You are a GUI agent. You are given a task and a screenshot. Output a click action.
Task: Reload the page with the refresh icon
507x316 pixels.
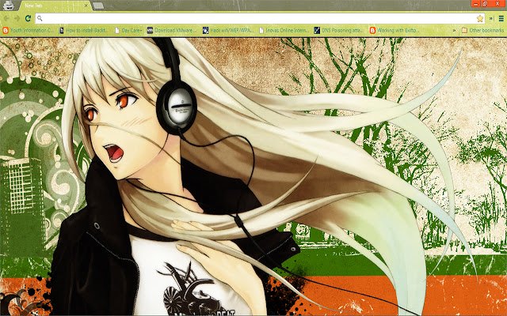[x=28, y=19]
